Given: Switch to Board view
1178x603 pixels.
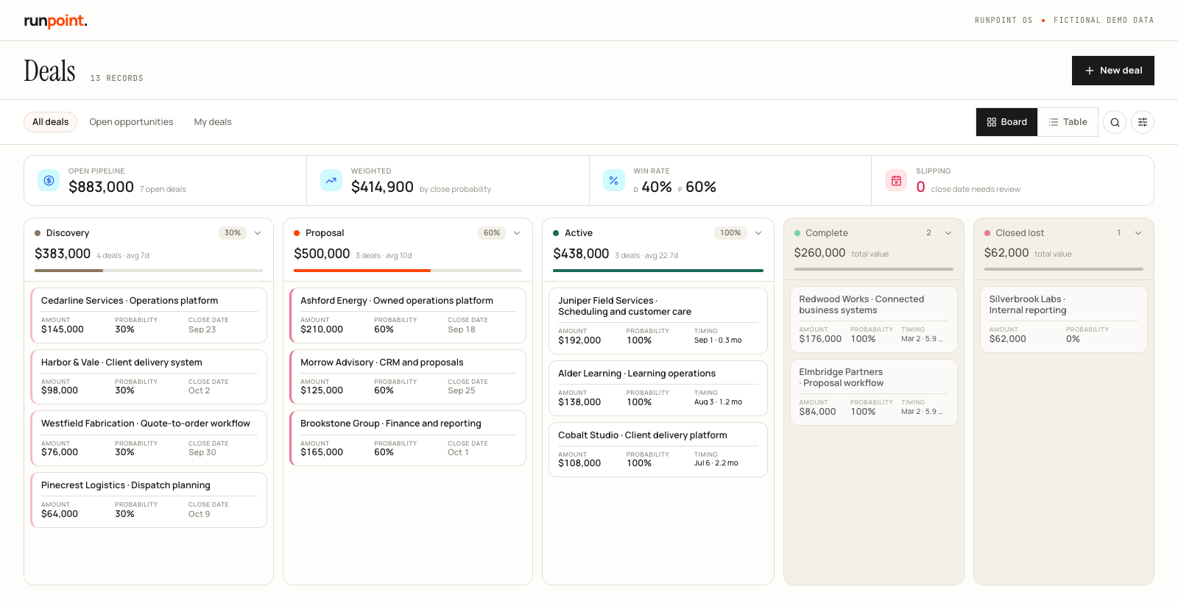Looking at the screenshot, I should pos(1006,122).
